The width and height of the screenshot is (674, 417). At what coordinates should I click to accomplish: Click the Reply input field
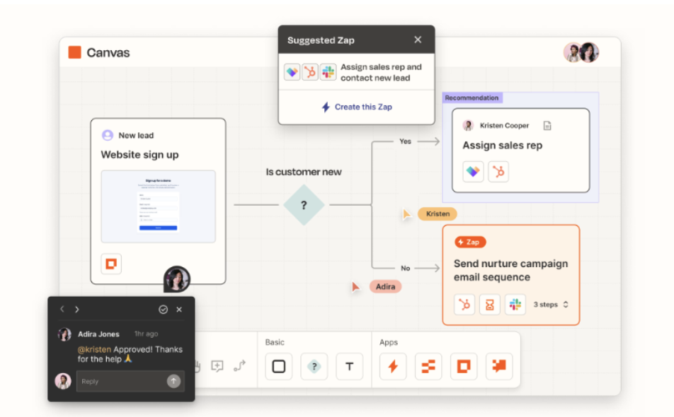(130, 381)
